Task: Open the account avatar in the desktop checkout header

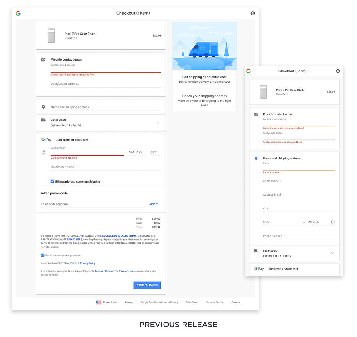Action: point(253,13)
